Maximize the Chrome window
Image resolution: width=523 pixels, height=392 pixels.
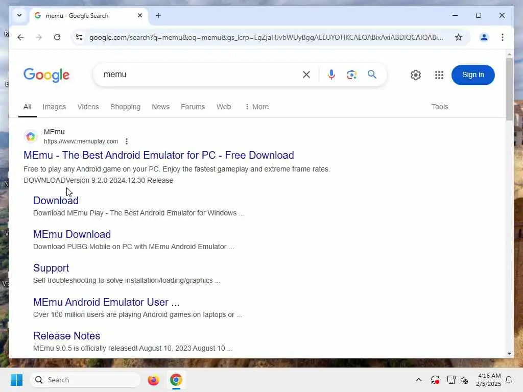pyautogui.click(x=478, y=15)
